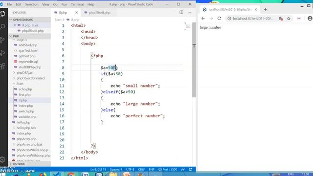Open the Help menu
Image resolution: width=313 pixels, height=176 pixels.
point(91,4)
